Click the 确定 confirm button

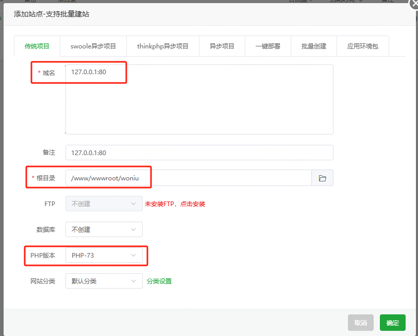click(392, 322)
